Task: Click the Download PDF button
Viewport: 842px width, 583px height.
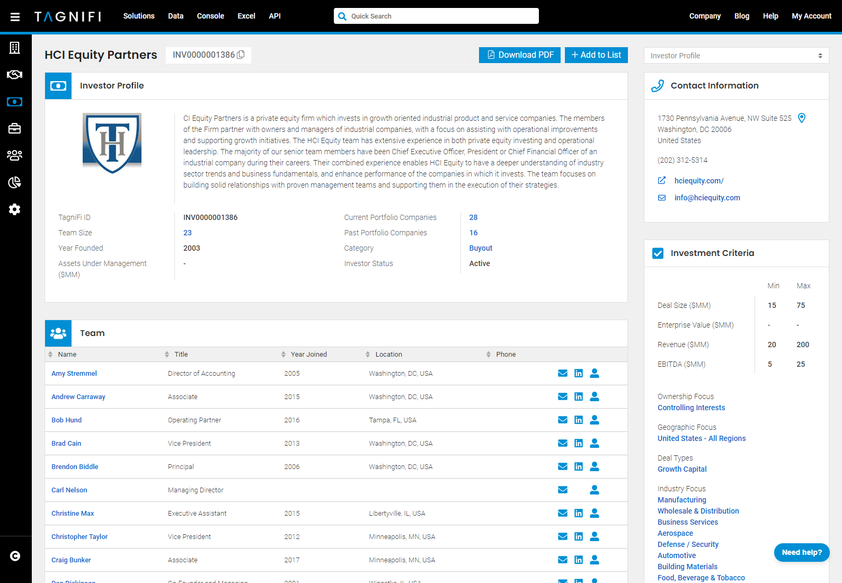Action: click(520, 55)
